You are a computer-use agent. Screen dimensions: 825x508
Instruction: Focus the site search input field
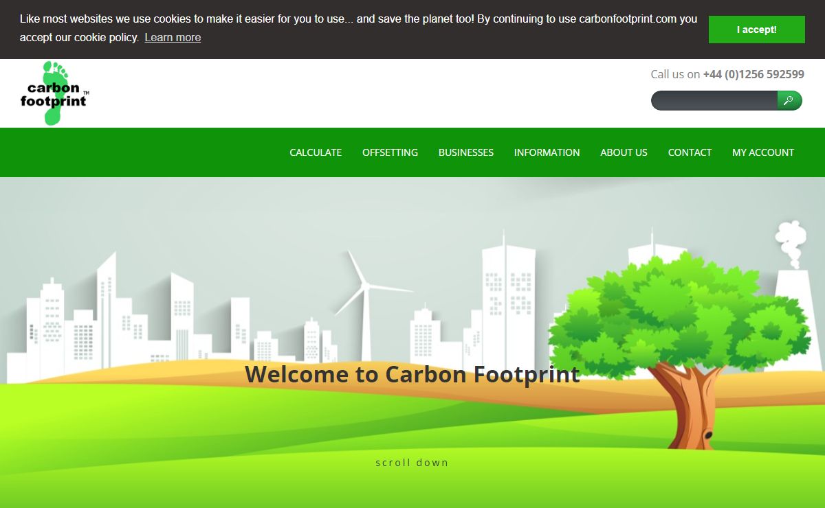click(714, 100)
